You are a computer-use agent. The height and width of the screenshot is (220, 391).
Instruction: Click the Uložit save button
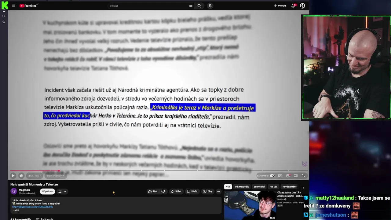click(192, 192)
